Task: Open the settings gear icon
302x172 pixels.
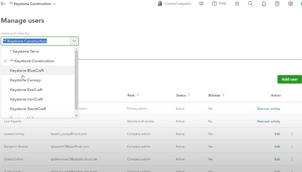Action: [x=291, y=4]
